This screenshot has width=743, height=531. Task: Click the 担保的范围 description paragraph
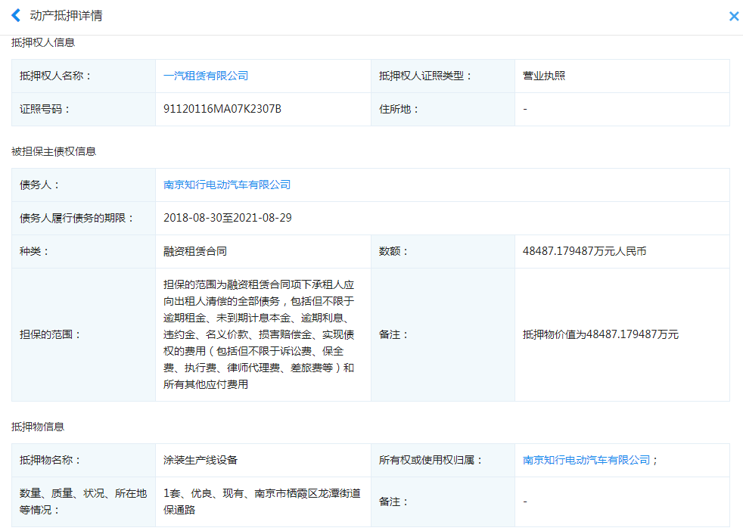point(259,334)
